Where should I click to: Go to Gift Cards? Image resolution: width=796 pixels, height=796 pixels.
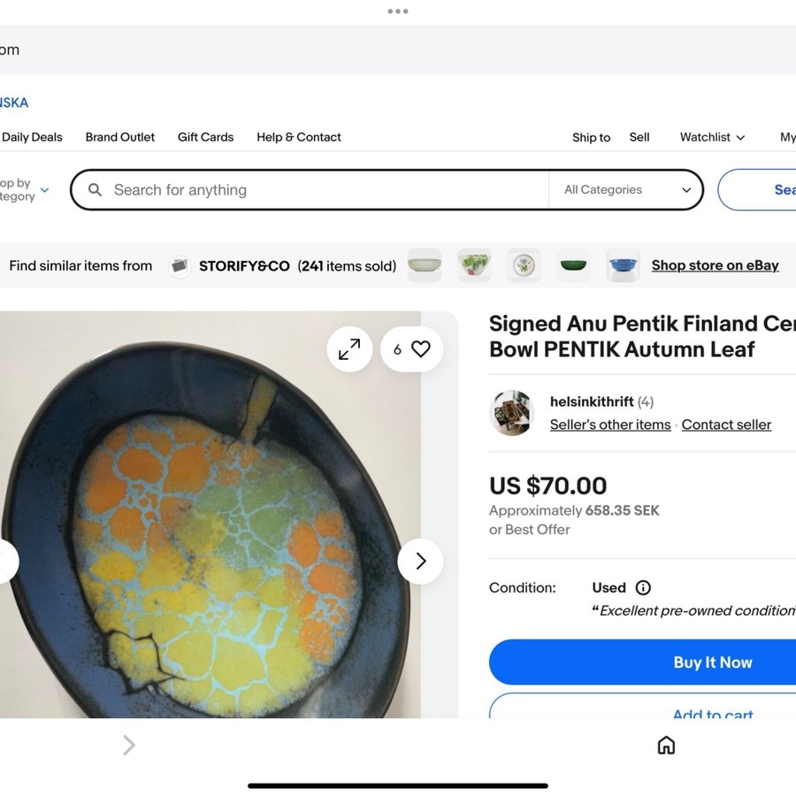click(x=205, y=137)
